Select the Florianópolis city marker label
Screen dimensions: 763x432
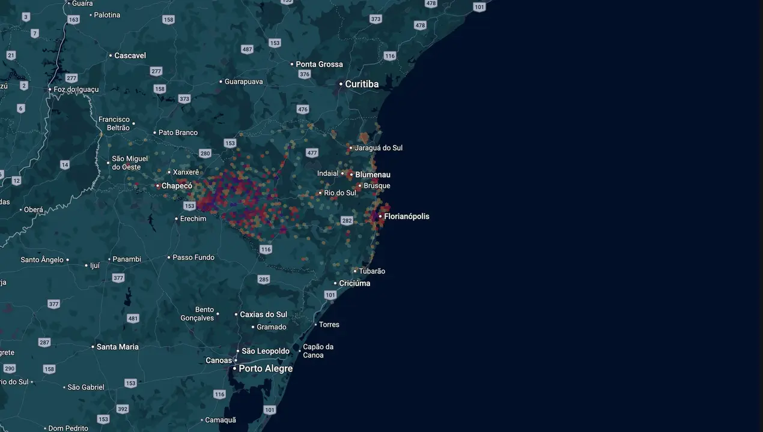(x=407, y=217)
